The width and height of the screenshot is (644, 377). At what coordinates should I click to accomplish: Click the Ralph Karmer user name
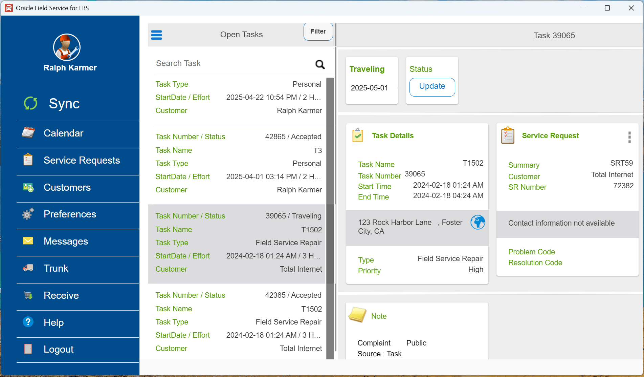(70, 68)
